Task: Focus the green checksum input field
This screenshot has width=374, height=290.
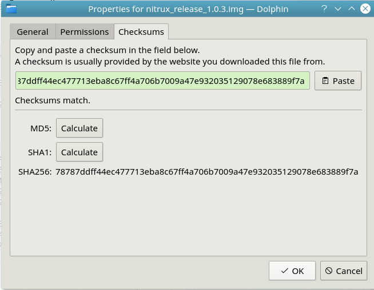Action: click(x=163, y=81)
